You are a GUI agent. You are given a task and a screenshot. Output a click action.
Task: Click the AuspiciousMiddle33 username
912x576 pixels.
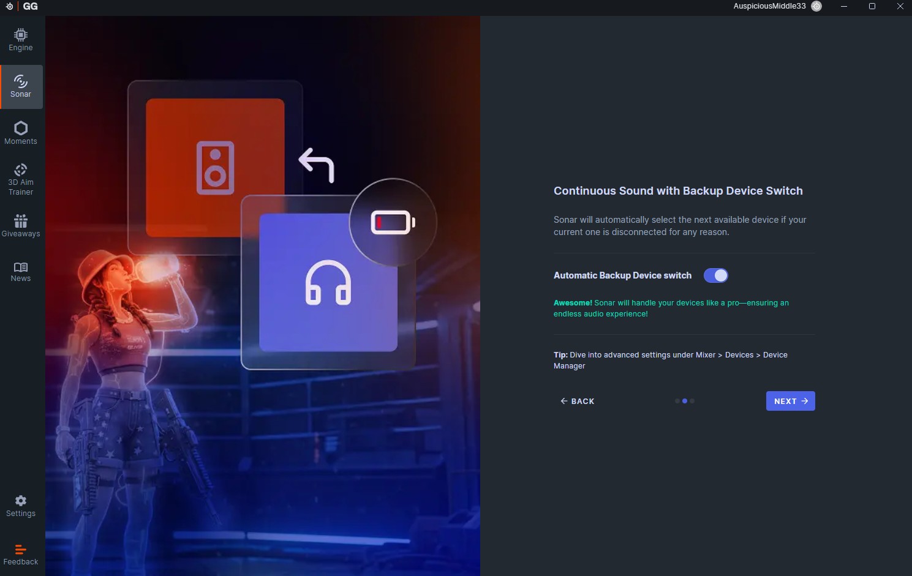tap(769, 6)
